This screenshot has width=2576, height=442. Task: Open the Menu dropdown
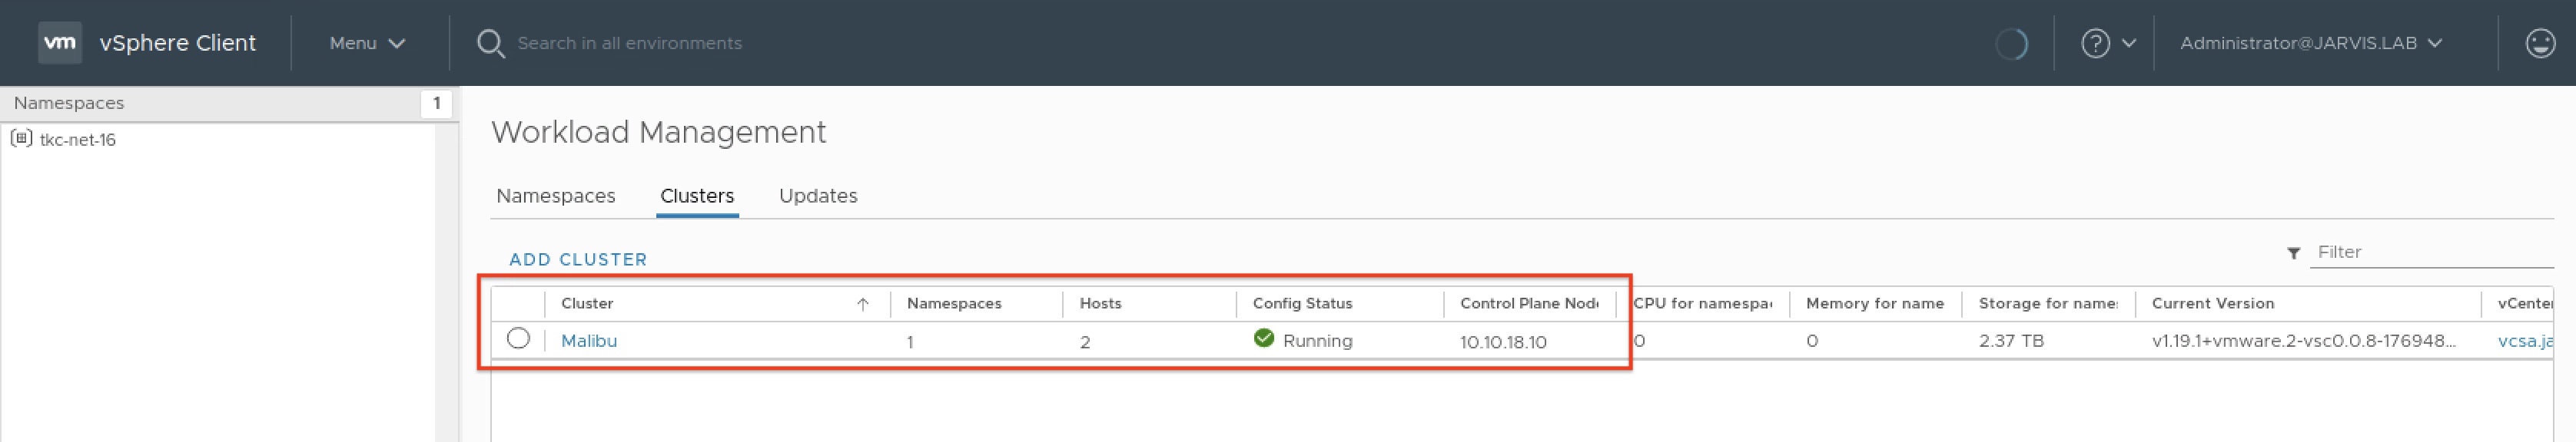[x=367, y=43]
